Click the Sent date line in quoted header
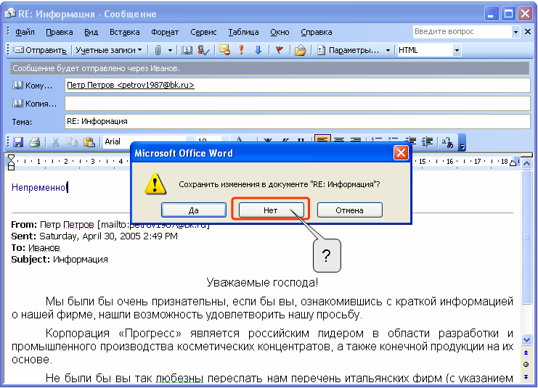538x388 pixels. 94,236
